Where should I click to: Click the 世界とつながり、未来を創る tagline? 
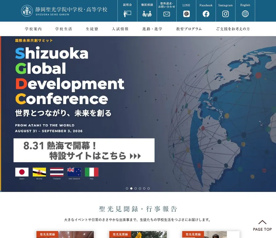63,113
